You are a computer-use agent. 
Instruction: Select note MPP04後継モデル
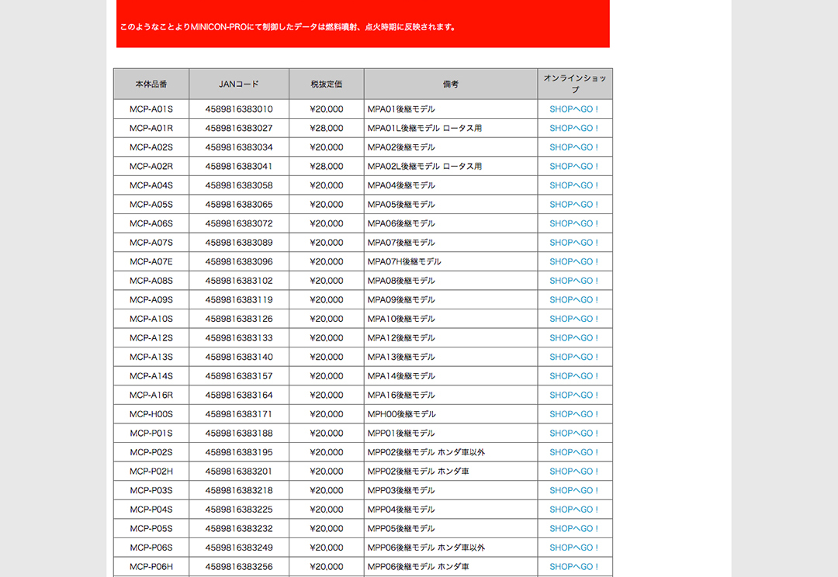pyautogui.click(x=401, y=510)
